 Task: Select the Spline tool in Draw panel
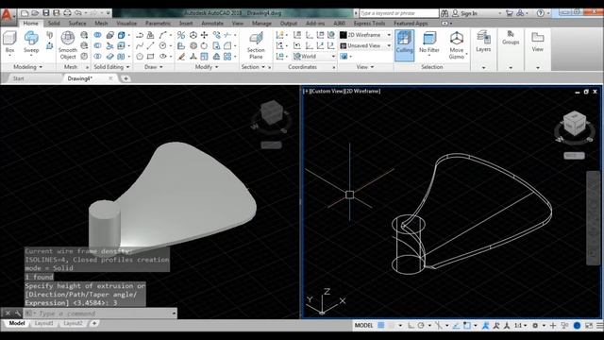(140, 46)
